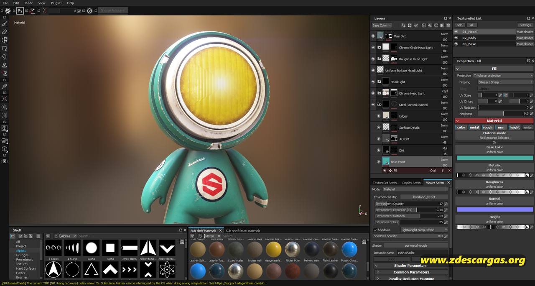Remove the Alphas filter tag
Viewport: 535px width, 286px height.
[74, 236]
